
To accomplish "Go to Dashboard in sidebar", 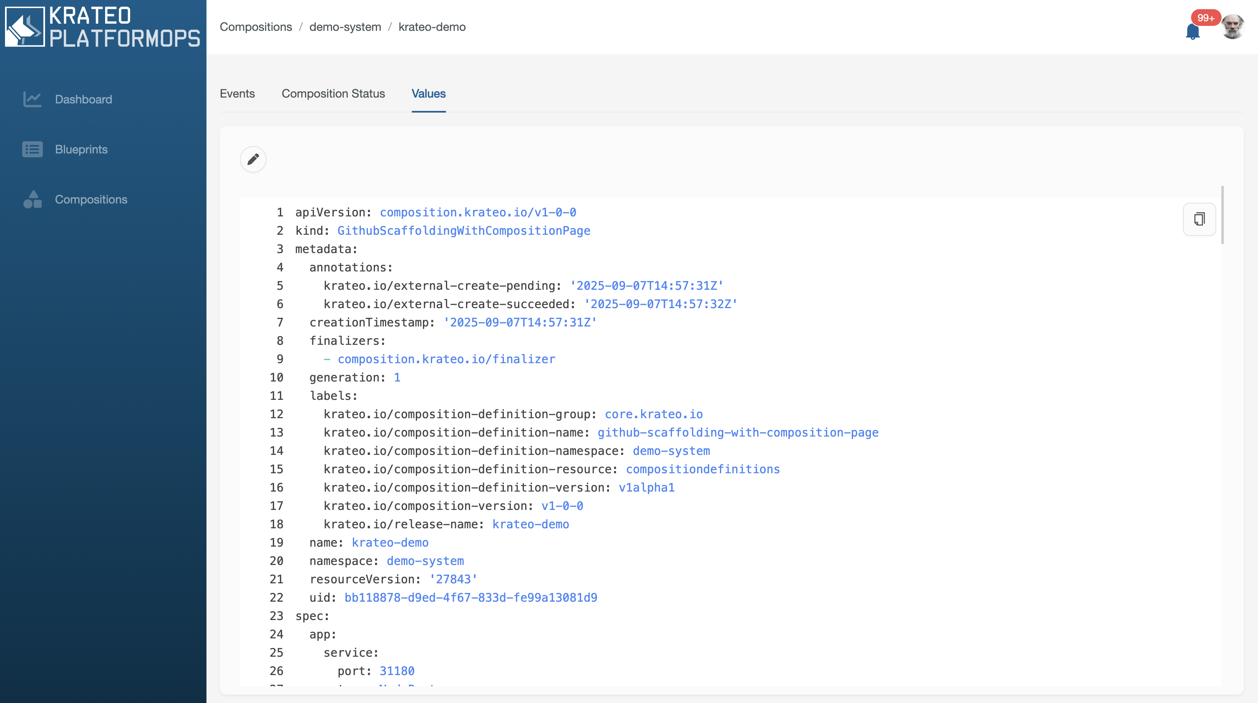I will point(83,100).
